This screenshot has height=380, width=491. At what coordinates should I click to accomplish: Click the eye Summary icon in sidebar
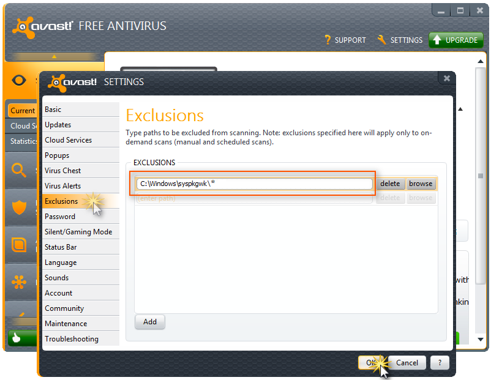(19, 80)
